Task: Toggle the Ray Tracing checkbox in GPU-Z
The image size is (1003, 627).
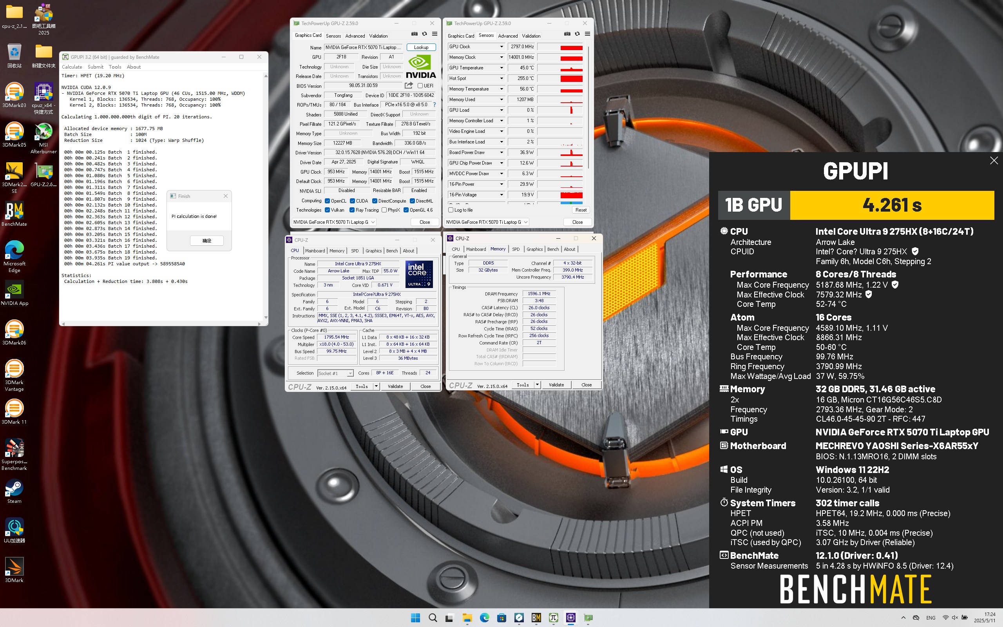Action: [x=352, y=210]
